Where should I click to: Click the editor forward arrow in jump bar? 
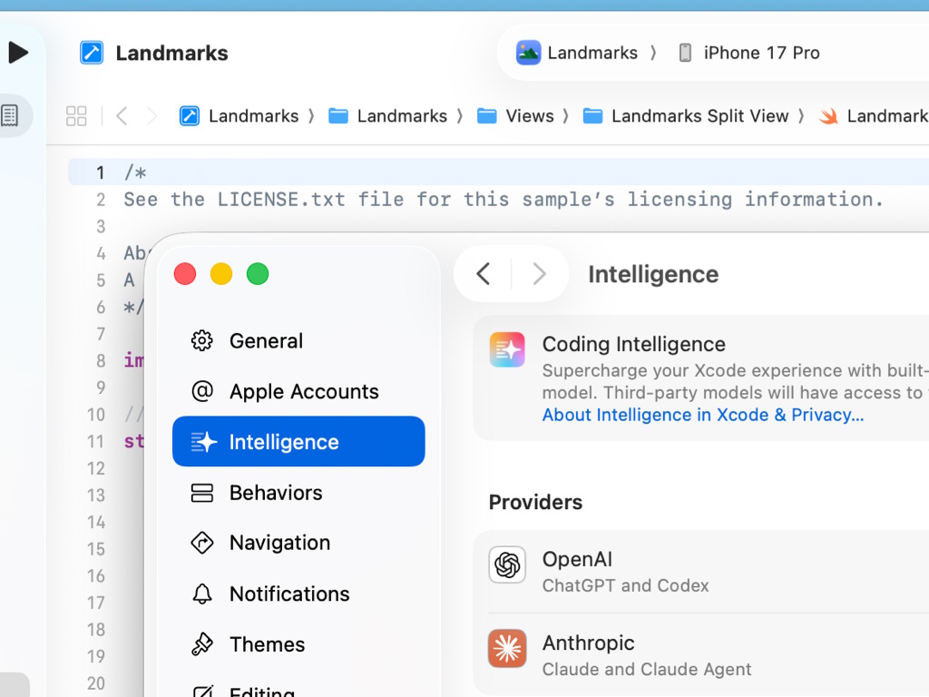(152, 116)
